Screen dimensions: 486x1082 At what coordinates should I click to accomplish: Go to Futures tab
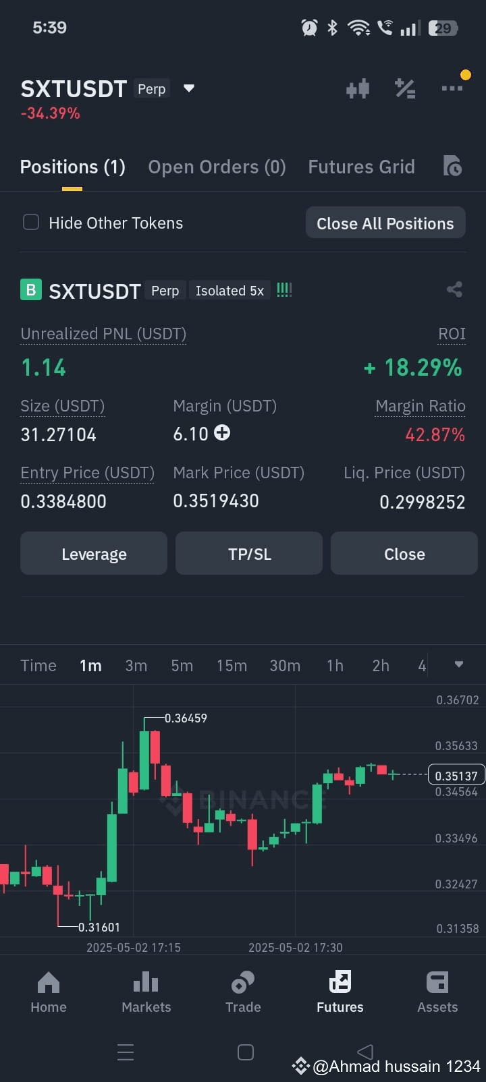340,992
